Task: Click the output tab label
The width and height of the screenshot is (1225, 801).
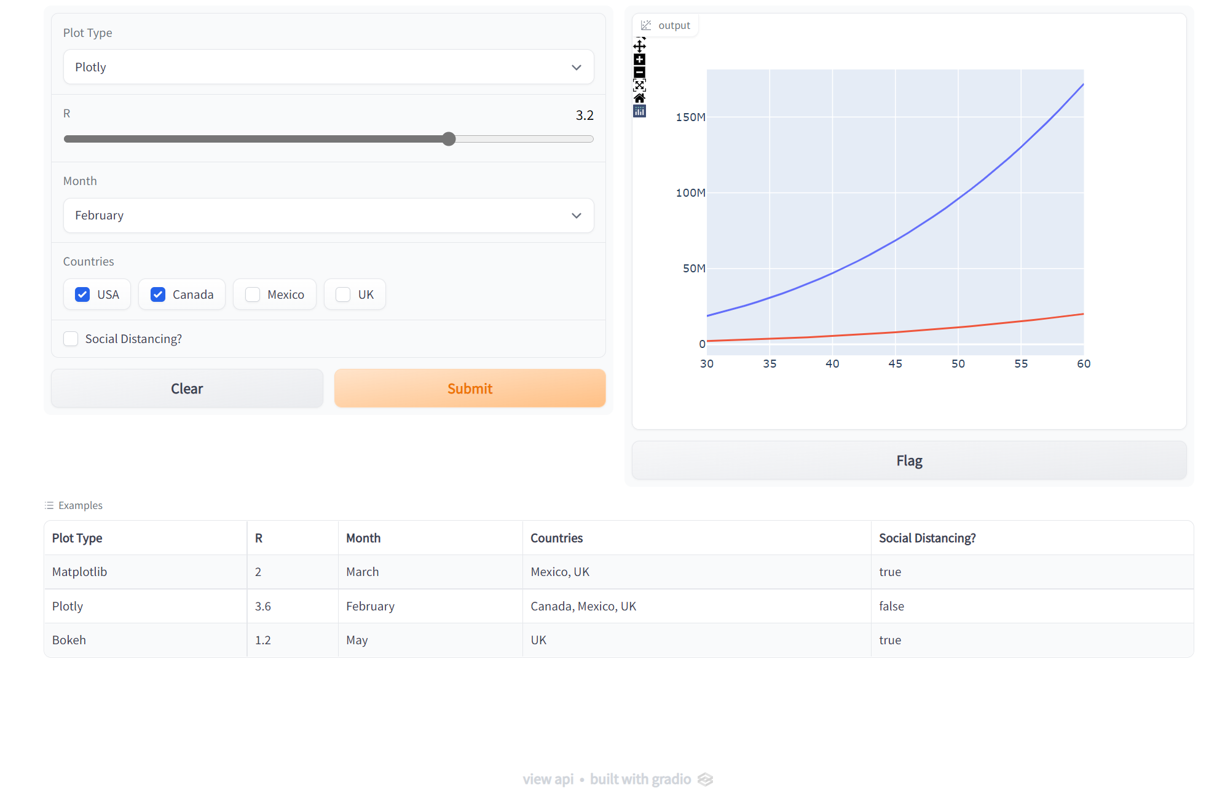Action: tap(674, 25)
